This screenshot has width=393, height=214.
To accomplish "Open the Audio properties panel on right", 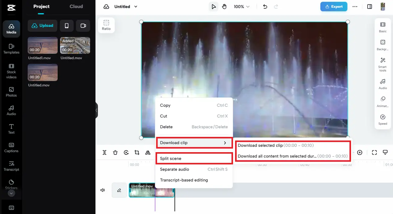I will point(383,84).
